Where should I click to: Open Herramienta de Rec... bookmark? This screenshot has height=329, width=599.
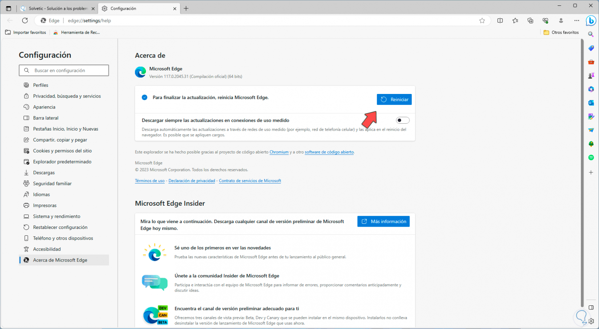(x=77, y=32)
